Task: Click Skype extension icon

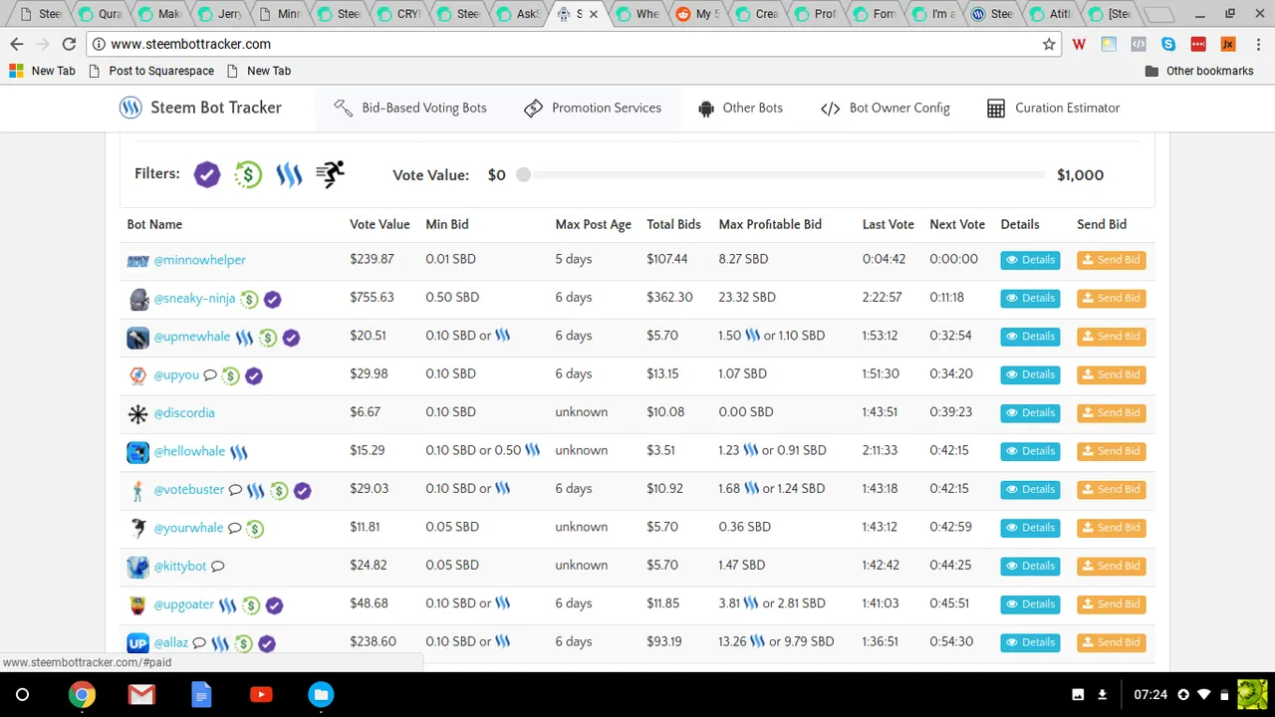Action: point(1168,44)
